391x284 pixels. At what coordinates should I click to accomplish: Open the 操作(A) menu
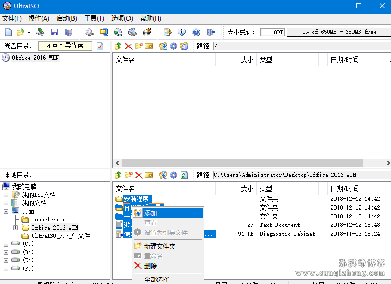pos(39,18)
